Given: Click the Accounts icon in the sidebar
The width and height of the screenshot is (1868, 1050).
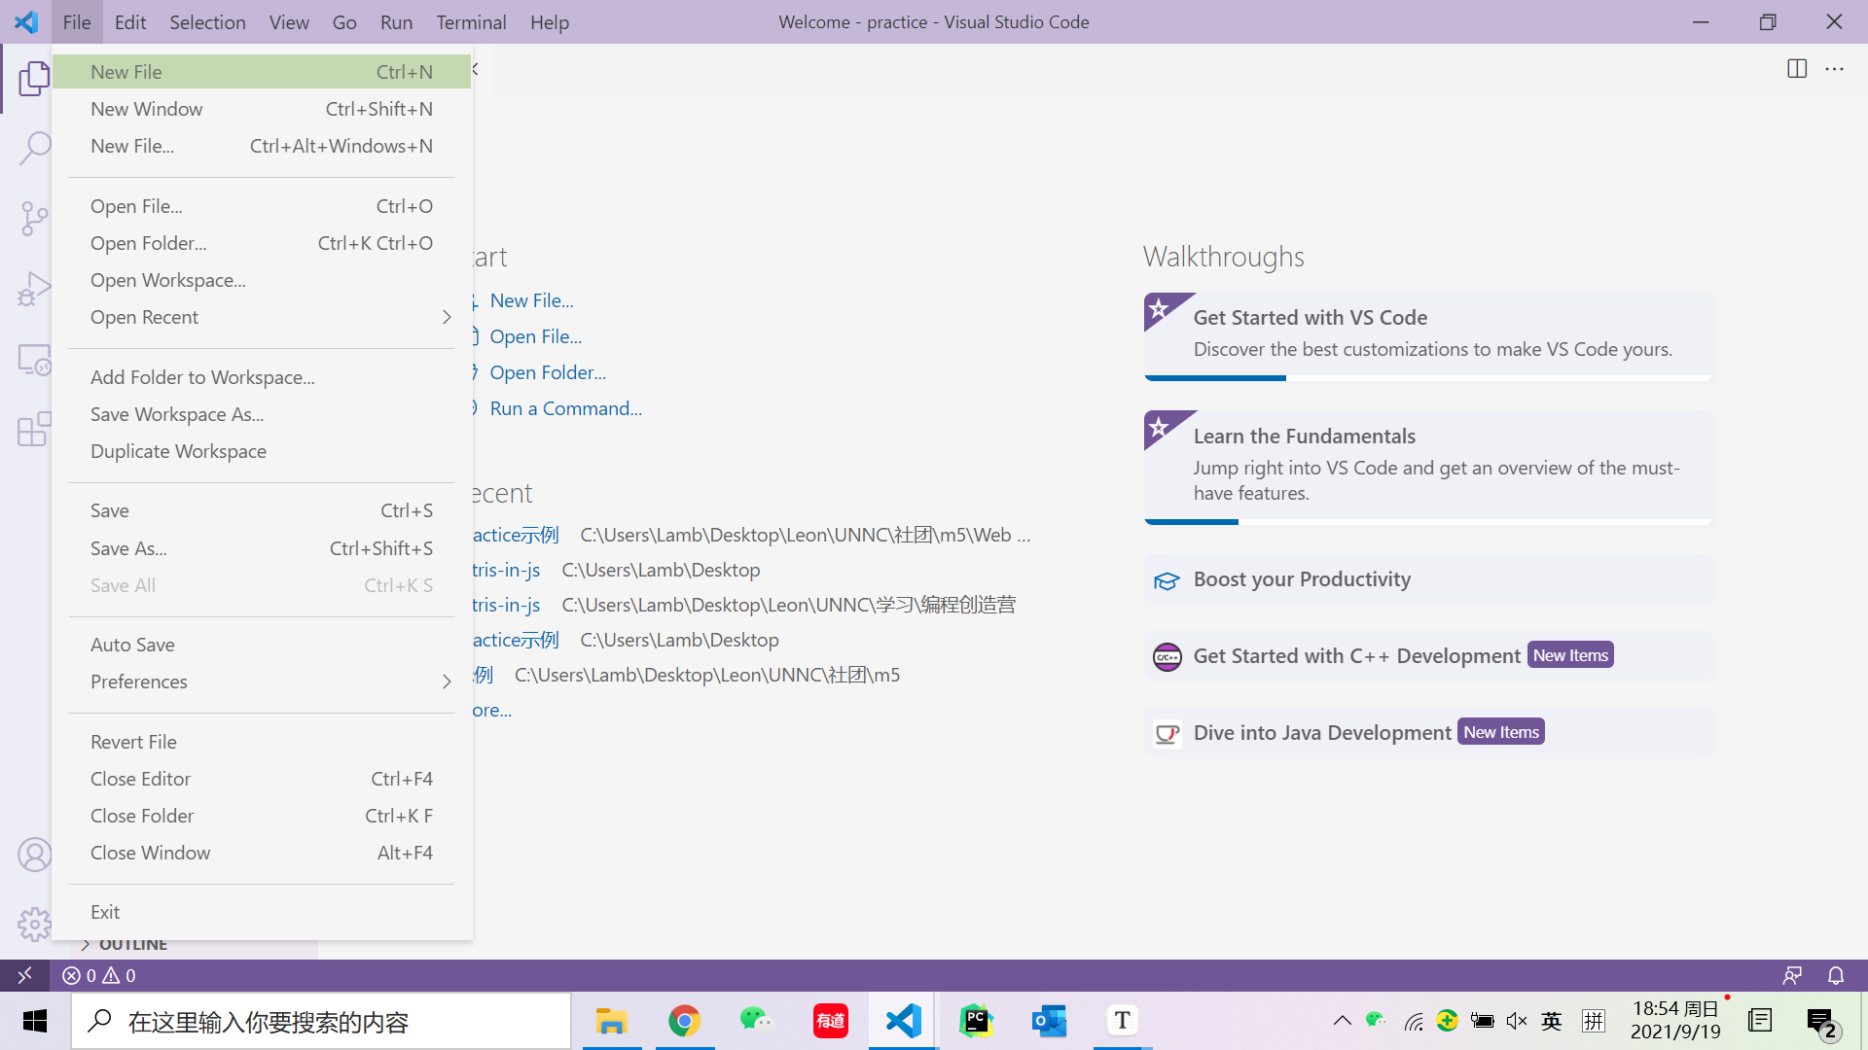Looking at the screenshot, I should click(x=35, y=855).
